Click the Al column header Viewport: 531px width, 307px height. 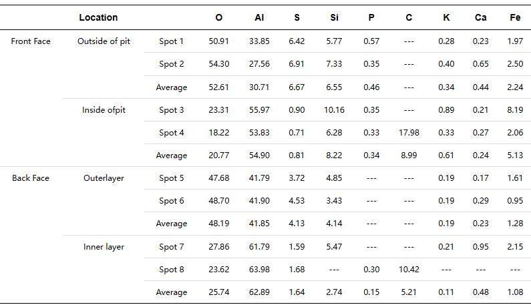pos(259,17)
